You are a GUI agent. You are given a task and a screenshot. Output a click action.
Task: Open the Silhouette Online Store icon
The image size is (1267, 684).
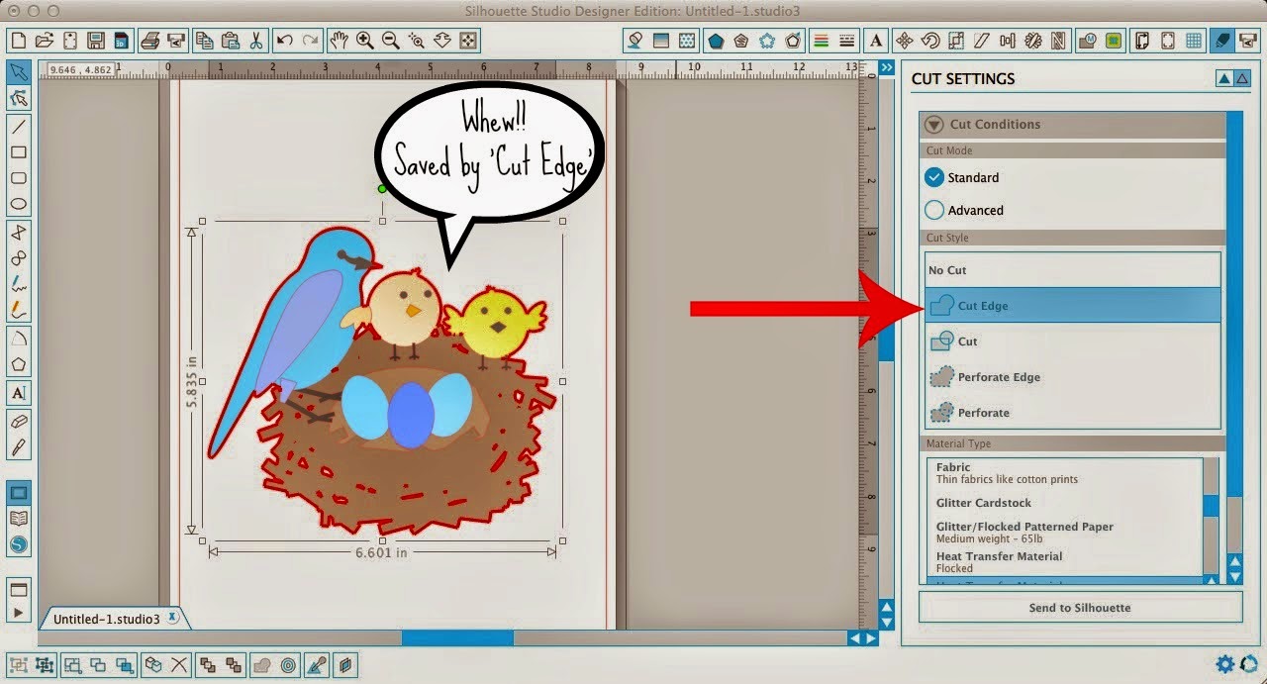tap(18, 544)
